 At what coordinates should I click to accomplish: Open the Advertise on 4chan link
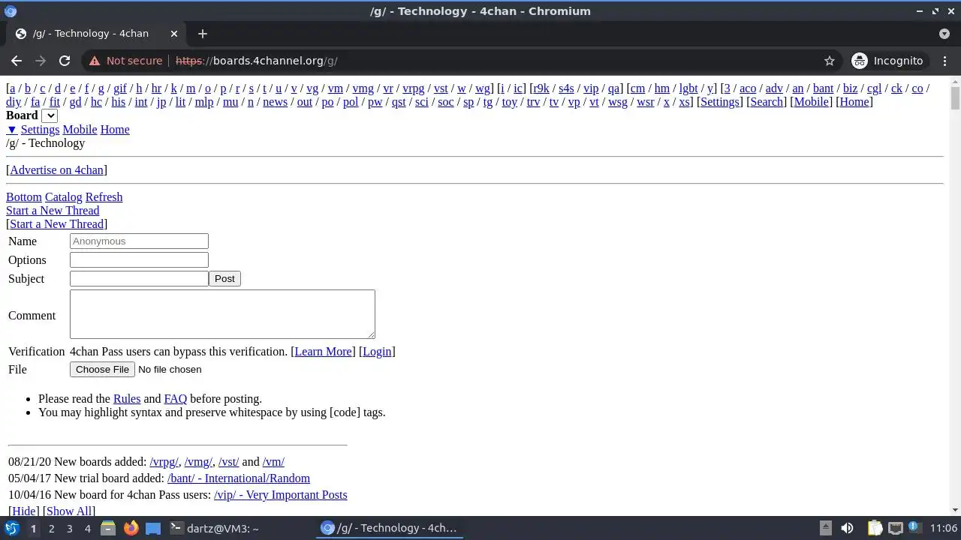click(x=56, y=170)
